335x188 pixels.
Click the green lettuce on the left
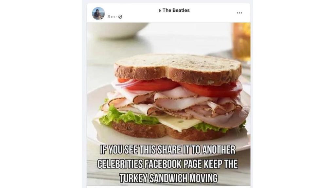coord(124,117)
